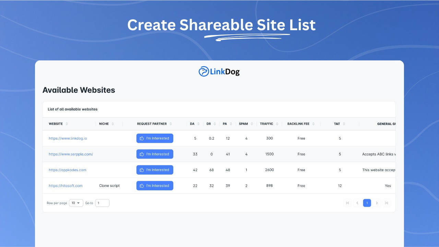Click I'm Interested for hitasoft.com

coord(155,186)
